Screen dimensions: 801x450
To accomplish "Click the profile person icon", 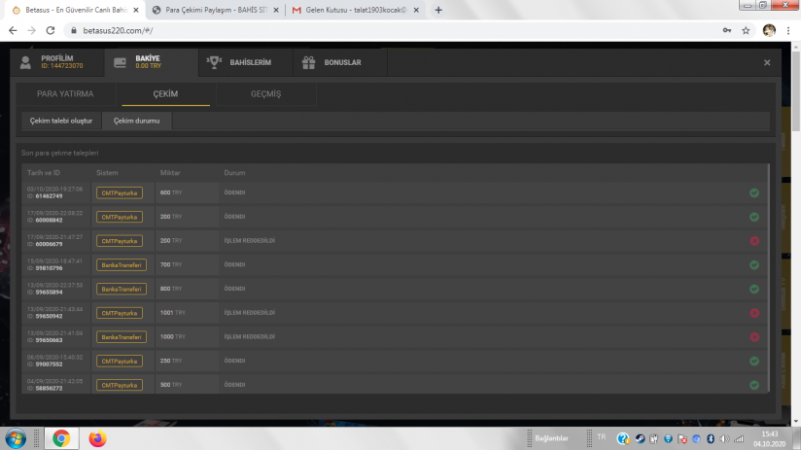I will (x=25, y=62).
